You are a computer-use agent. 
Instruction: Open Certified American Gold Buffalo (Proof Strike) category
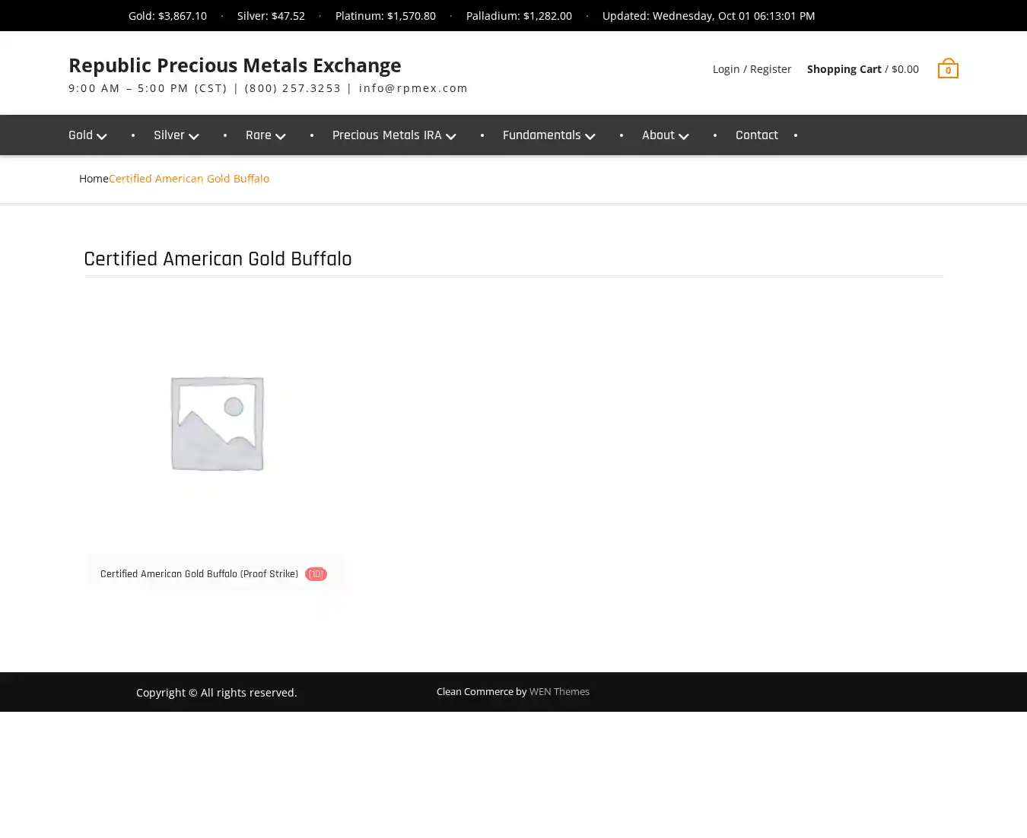[x=199, y=574]
